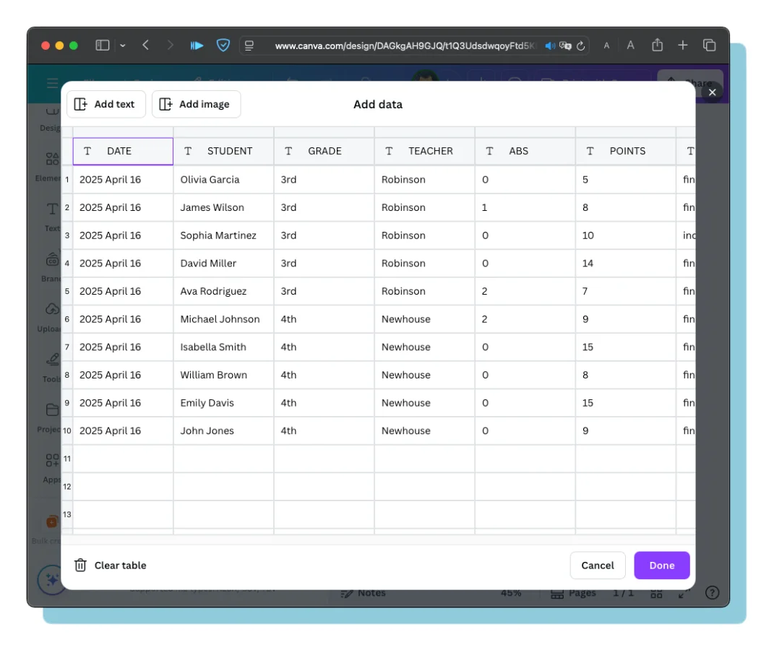Click the Add text button
The image size is (774, 650).
pos(106,104)
